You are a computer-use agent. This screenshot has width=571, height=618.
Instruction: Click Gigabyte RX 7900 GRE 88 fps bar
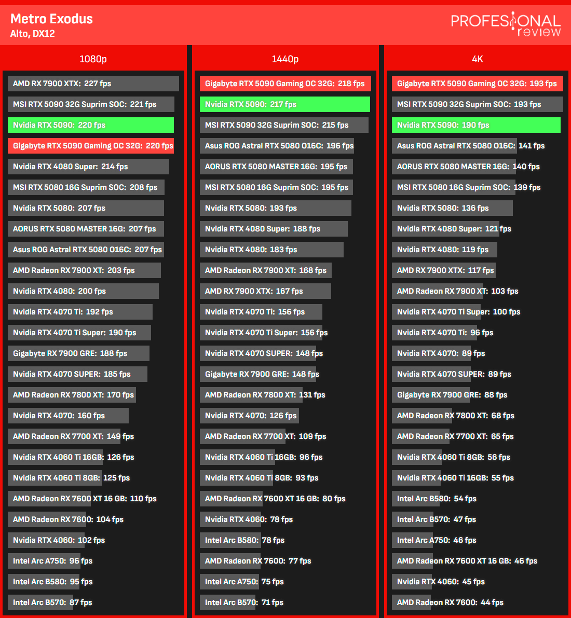pos(431,395)
